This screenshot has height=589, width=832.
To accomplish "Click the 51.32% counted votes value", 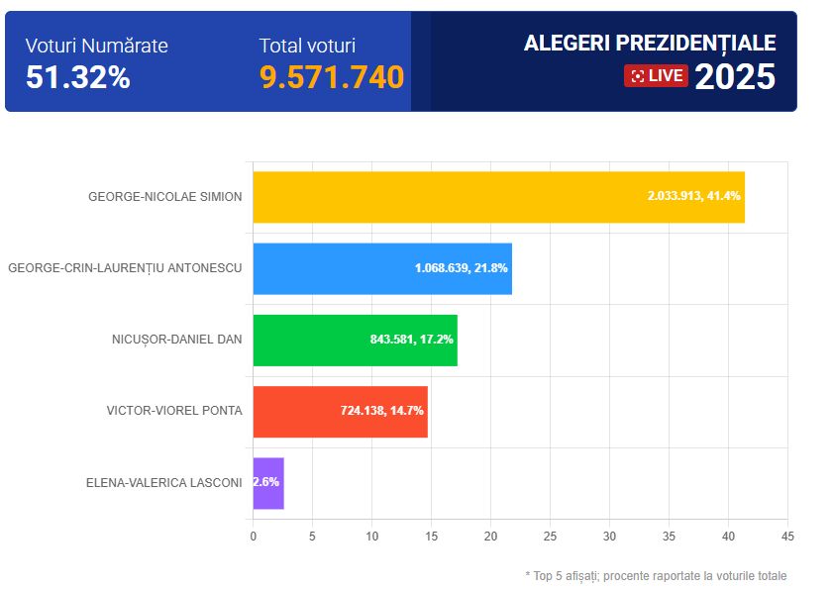I will 78,77.
